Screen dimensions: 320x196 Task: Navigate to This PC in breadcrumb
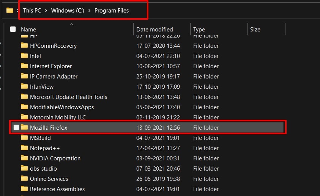tap(32, 11)
